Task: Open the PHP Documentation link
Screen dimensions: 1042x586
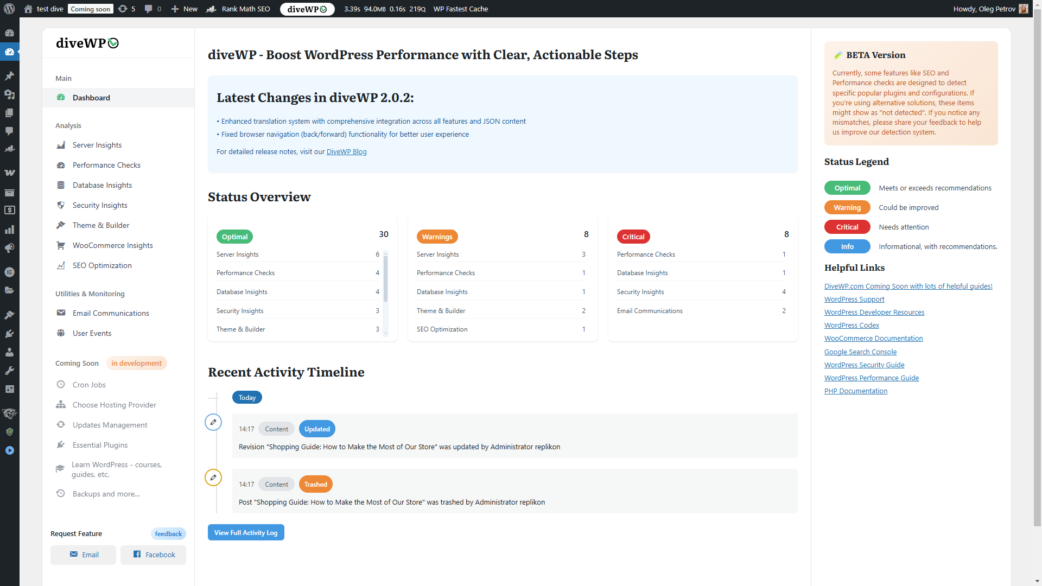Action: [856, 391]
